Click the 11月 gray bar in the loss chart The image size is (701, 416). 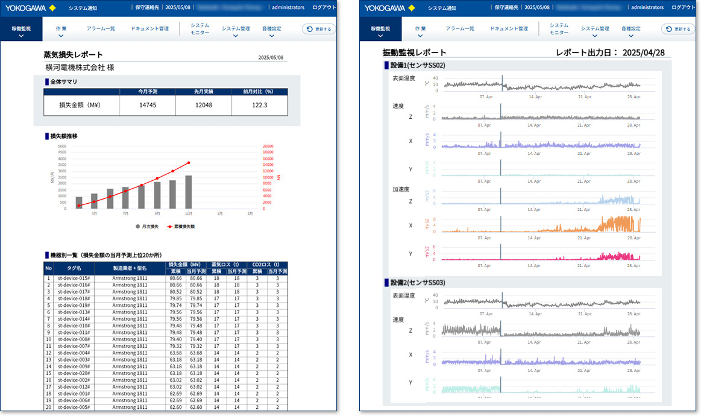tap(189, 192)
